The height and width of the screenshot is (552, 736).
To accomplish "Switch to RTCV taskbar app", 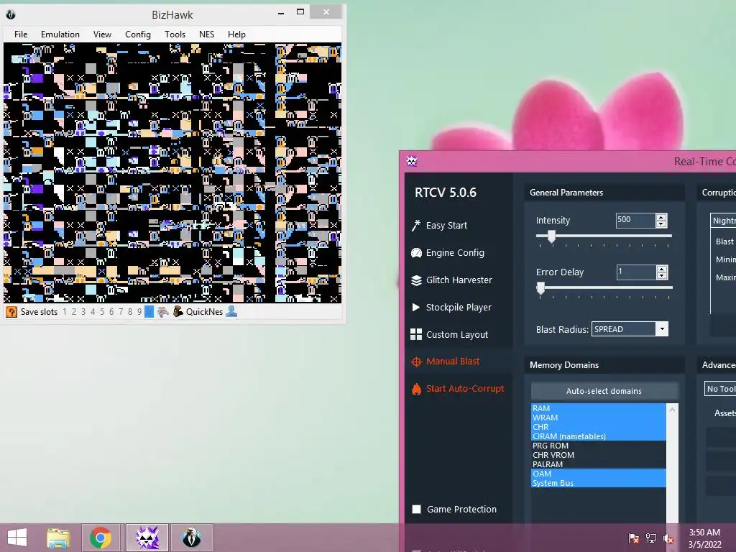I will pos(147,538).
